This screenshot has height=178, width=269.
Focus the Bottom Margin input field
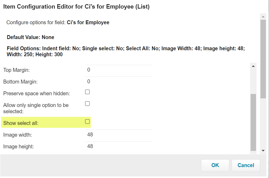click(x=119, y=82)
